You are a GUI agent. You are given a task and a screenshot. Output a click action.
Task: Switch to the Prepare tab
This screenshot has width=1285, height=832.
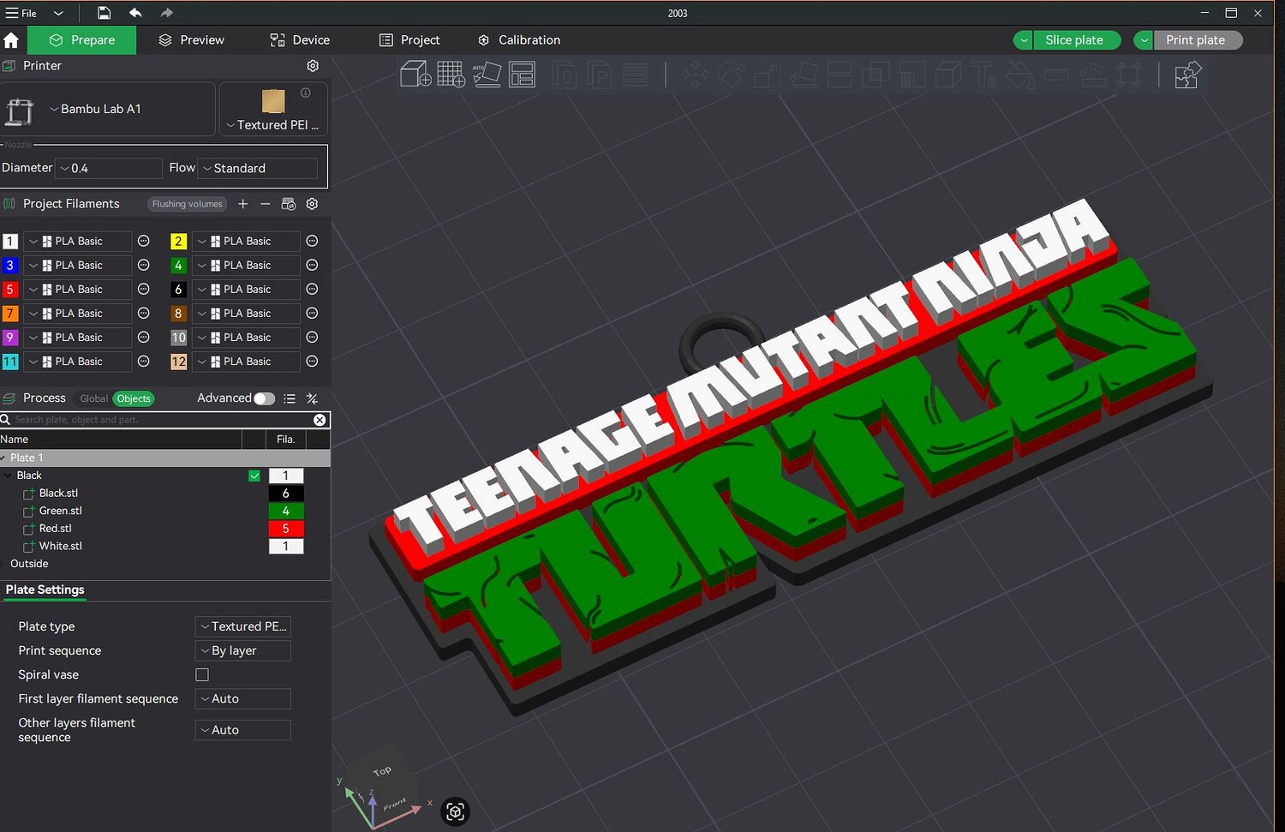pyautogui.click(x=82, y=40)
